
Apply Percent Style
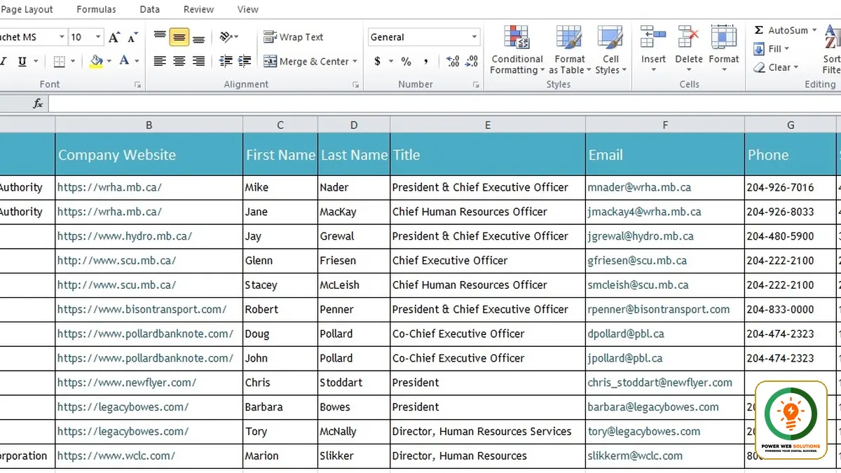(406, 62)
